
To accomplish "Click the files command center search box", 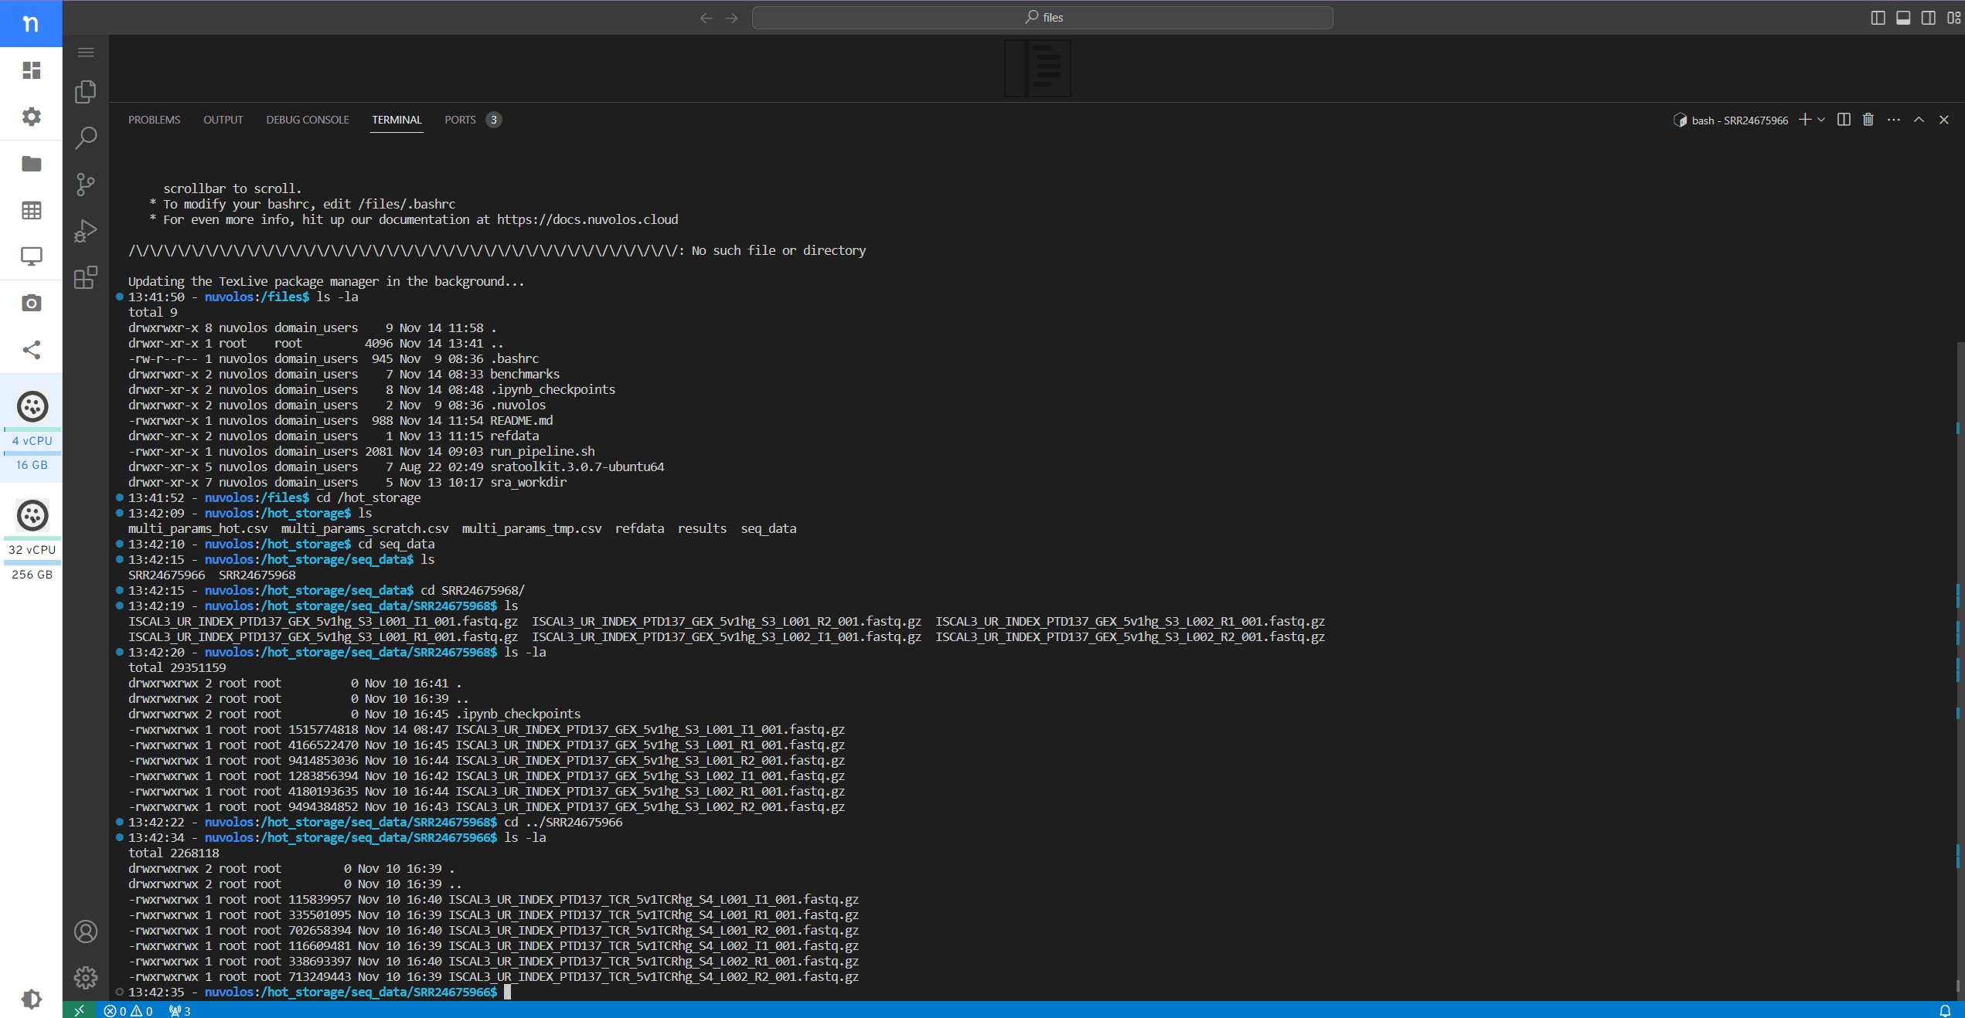I will [x=1042, y=18].
